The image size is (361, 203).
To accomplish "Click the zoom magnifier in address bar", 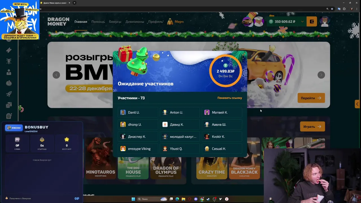I will tap(327, 9).
